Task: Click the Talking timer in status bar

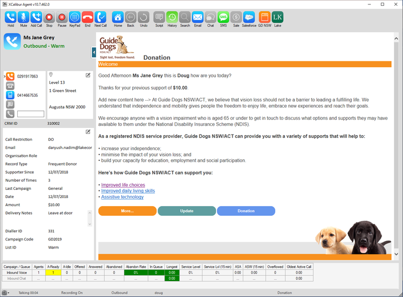Action: 28,293
